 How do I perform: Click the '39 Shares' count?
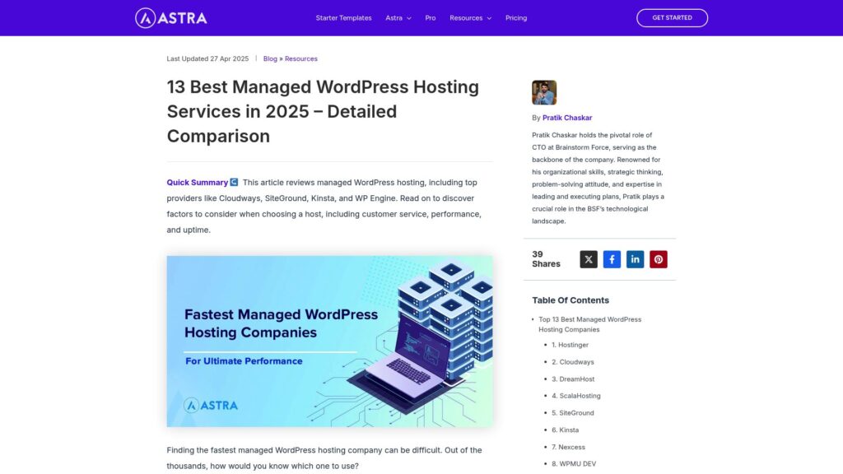coord(546,259)
